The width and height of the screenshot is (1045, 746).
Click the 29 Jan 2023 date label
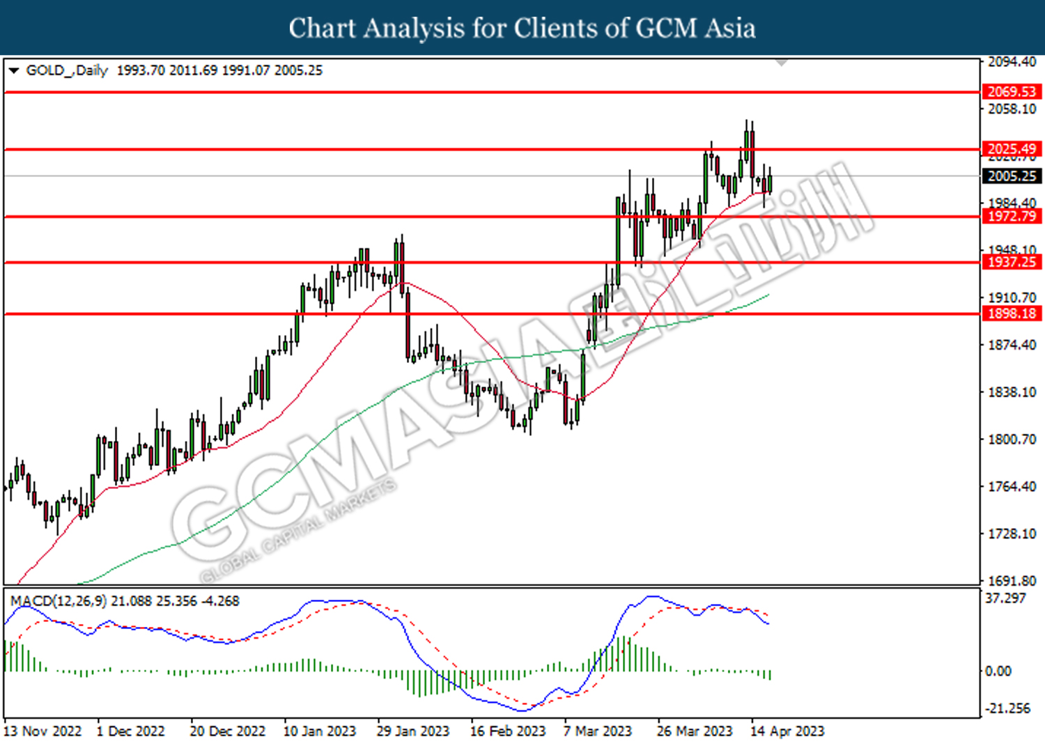tap(413, 731)
